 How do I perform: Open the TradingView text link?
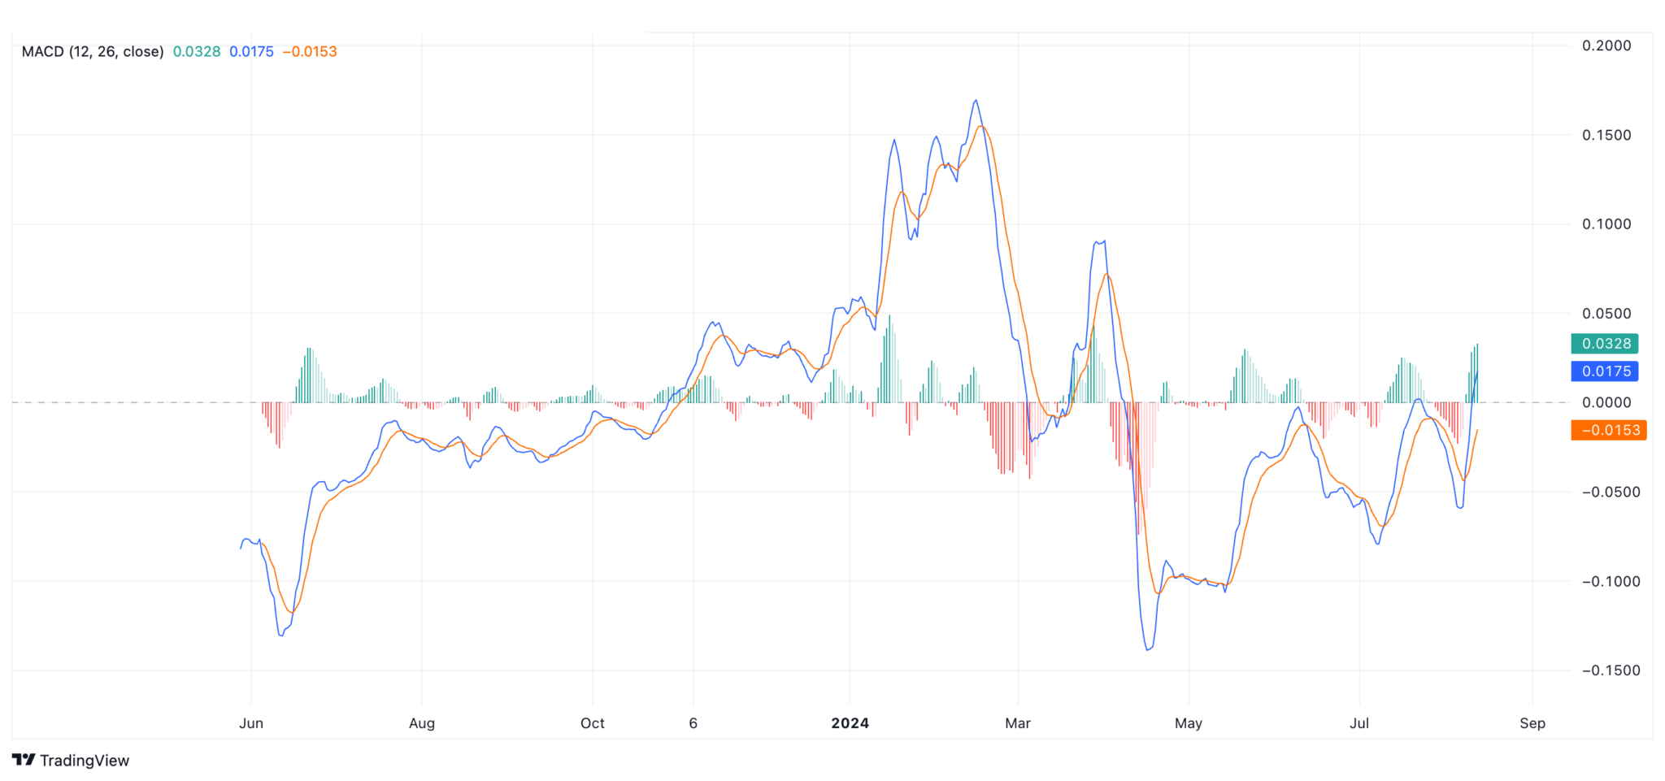coord(85,761)
